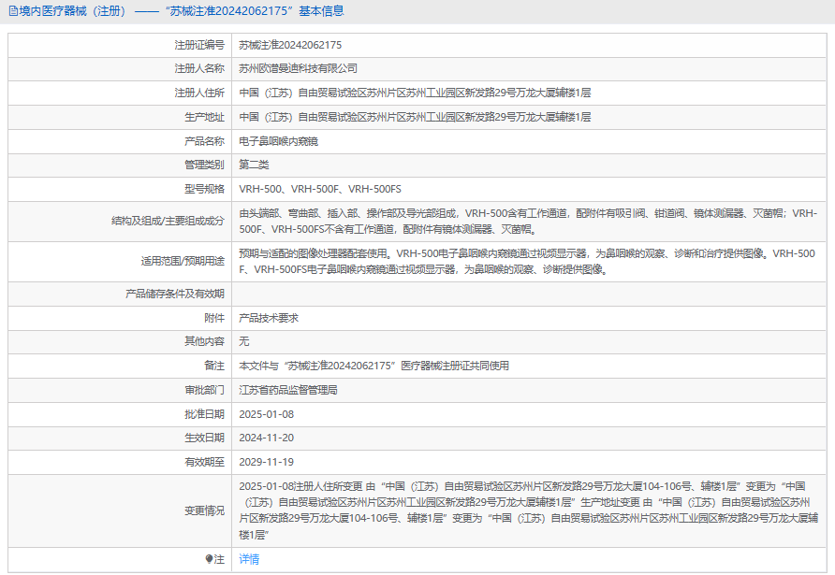Select registrant name 苏州欧谱曼迪科技有限公司
Viewport: 835px width, 575px height.
pos(299,68)
